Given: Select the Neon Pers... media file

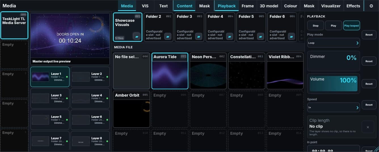Looking at the screenshot, I should pyautogui.click(x=208, y=71).
